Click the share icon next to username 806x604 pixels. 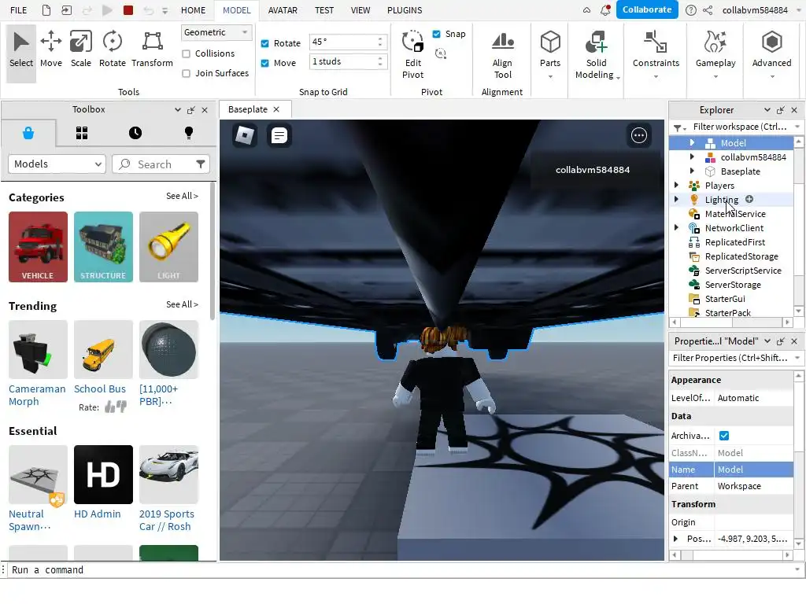708,9
